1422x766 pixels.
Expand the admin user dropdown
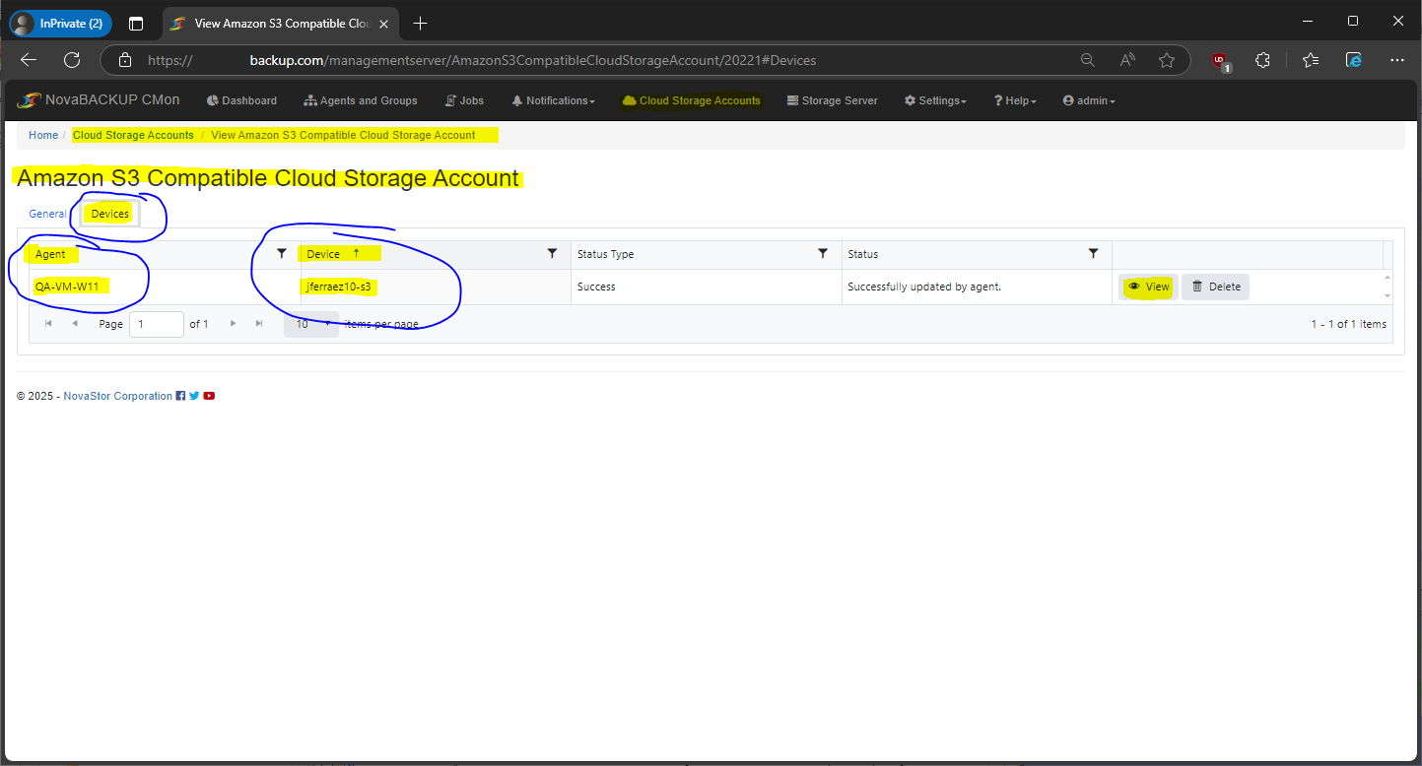[x=1089, y=100]
